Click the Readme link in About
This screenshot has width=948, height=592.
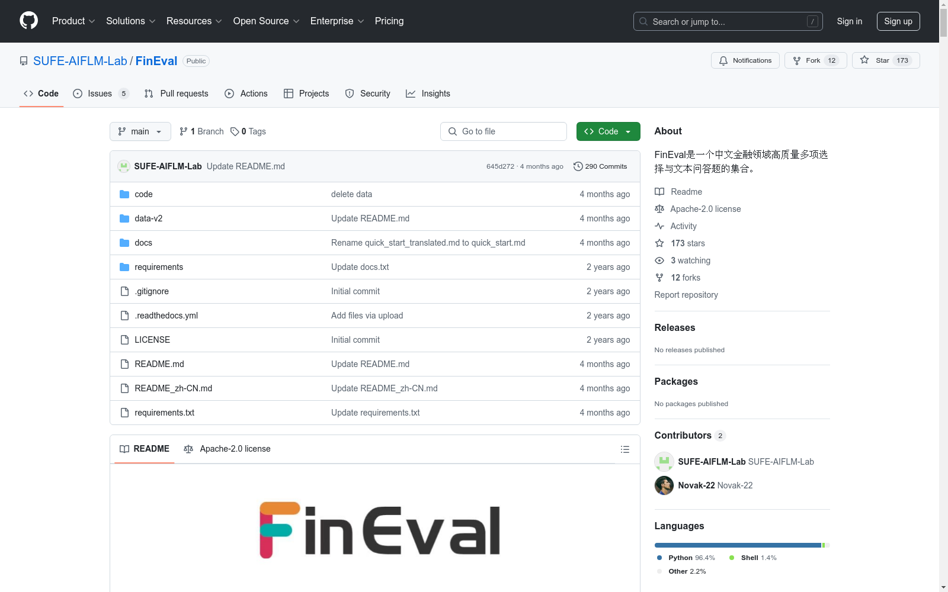(x=678, y=192)
